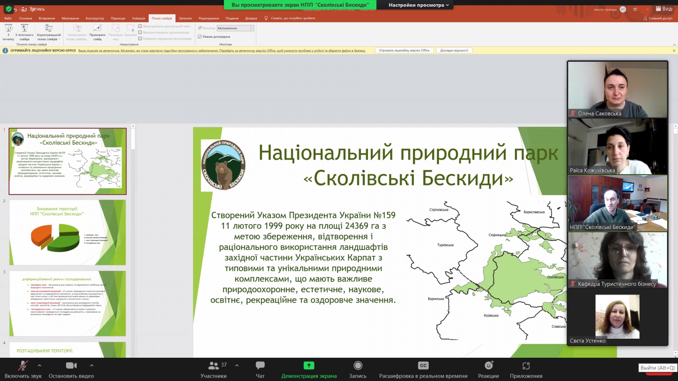This screenshot has width=678, height=381.
Task: Open the inauthentic license warning link
Action: click(x=222, y=50)
